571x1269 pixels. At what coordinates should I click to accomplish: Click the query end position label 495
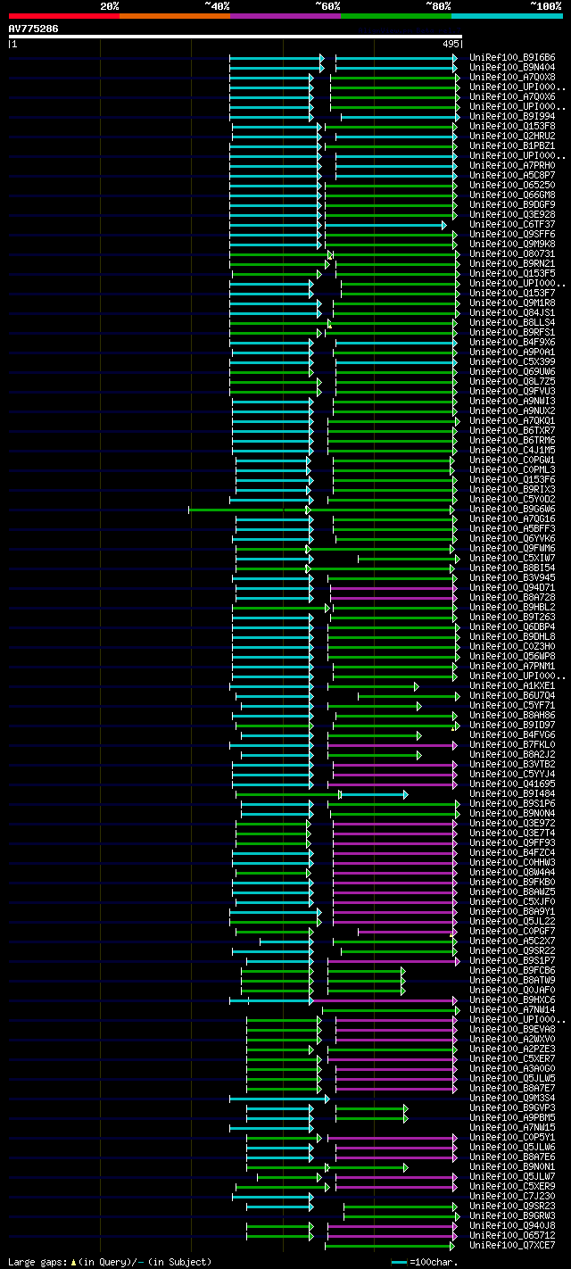[450, 44]
